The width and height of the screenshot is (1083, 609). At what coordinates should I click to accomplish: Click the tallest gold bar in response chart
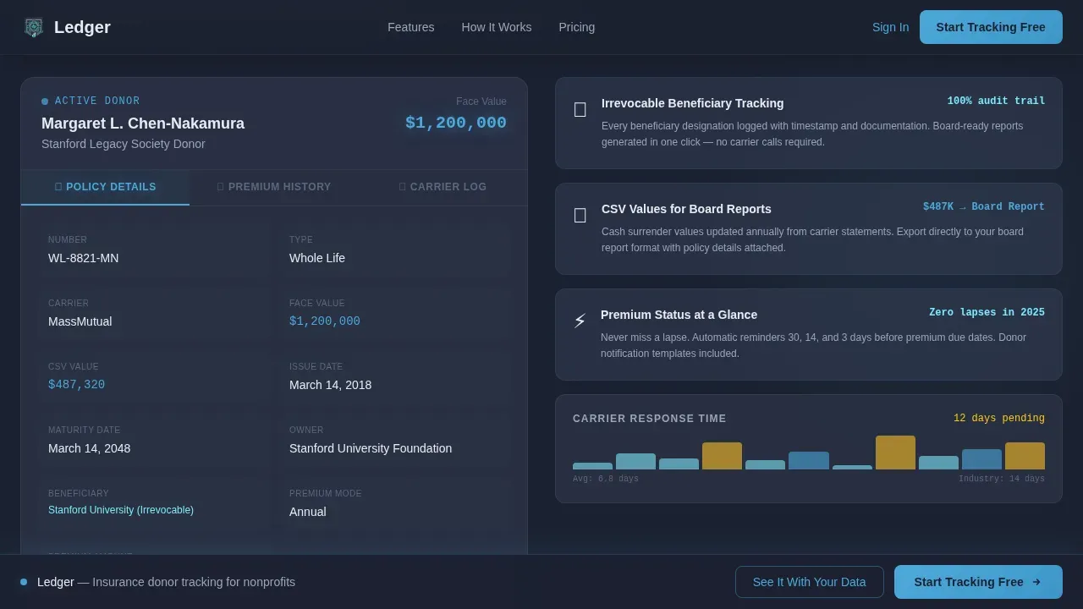(895, 453)
